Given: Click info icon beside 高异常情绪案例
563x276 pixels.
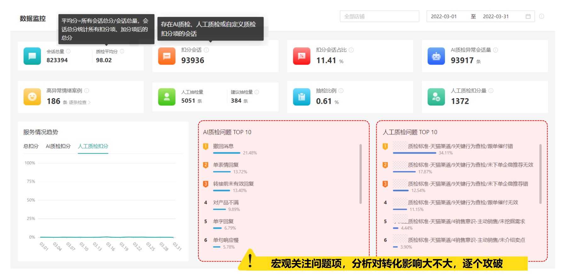Looking at the screenshot, I should pos(87,91).
